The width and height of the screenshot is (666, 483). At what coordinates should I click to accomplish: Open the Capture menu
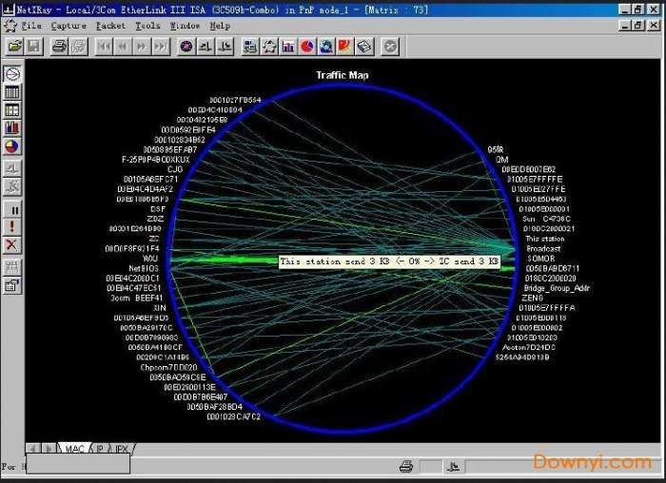tap(68, 26)
